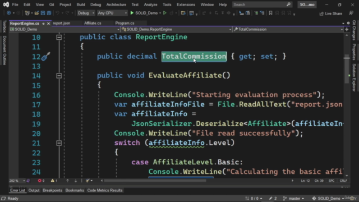
Task: Open the Analyze menu
Action: 150,4
